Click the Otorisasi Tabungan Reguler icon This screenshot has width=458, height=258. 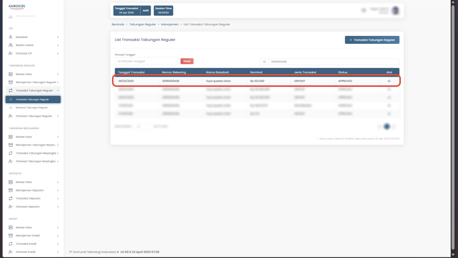click(x=11, y=116)
